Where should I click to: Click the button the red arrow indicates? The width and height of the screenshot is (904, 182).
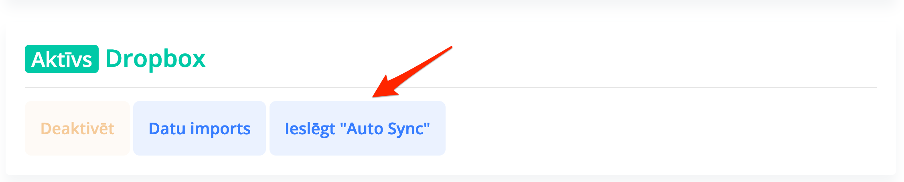click(x=357, y=128)
